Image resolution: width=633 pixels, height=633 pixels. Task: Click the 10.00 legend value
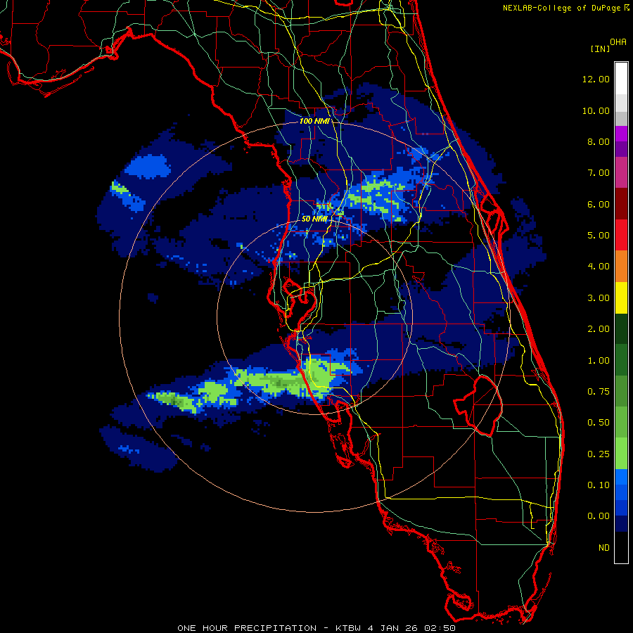[596, 110]
